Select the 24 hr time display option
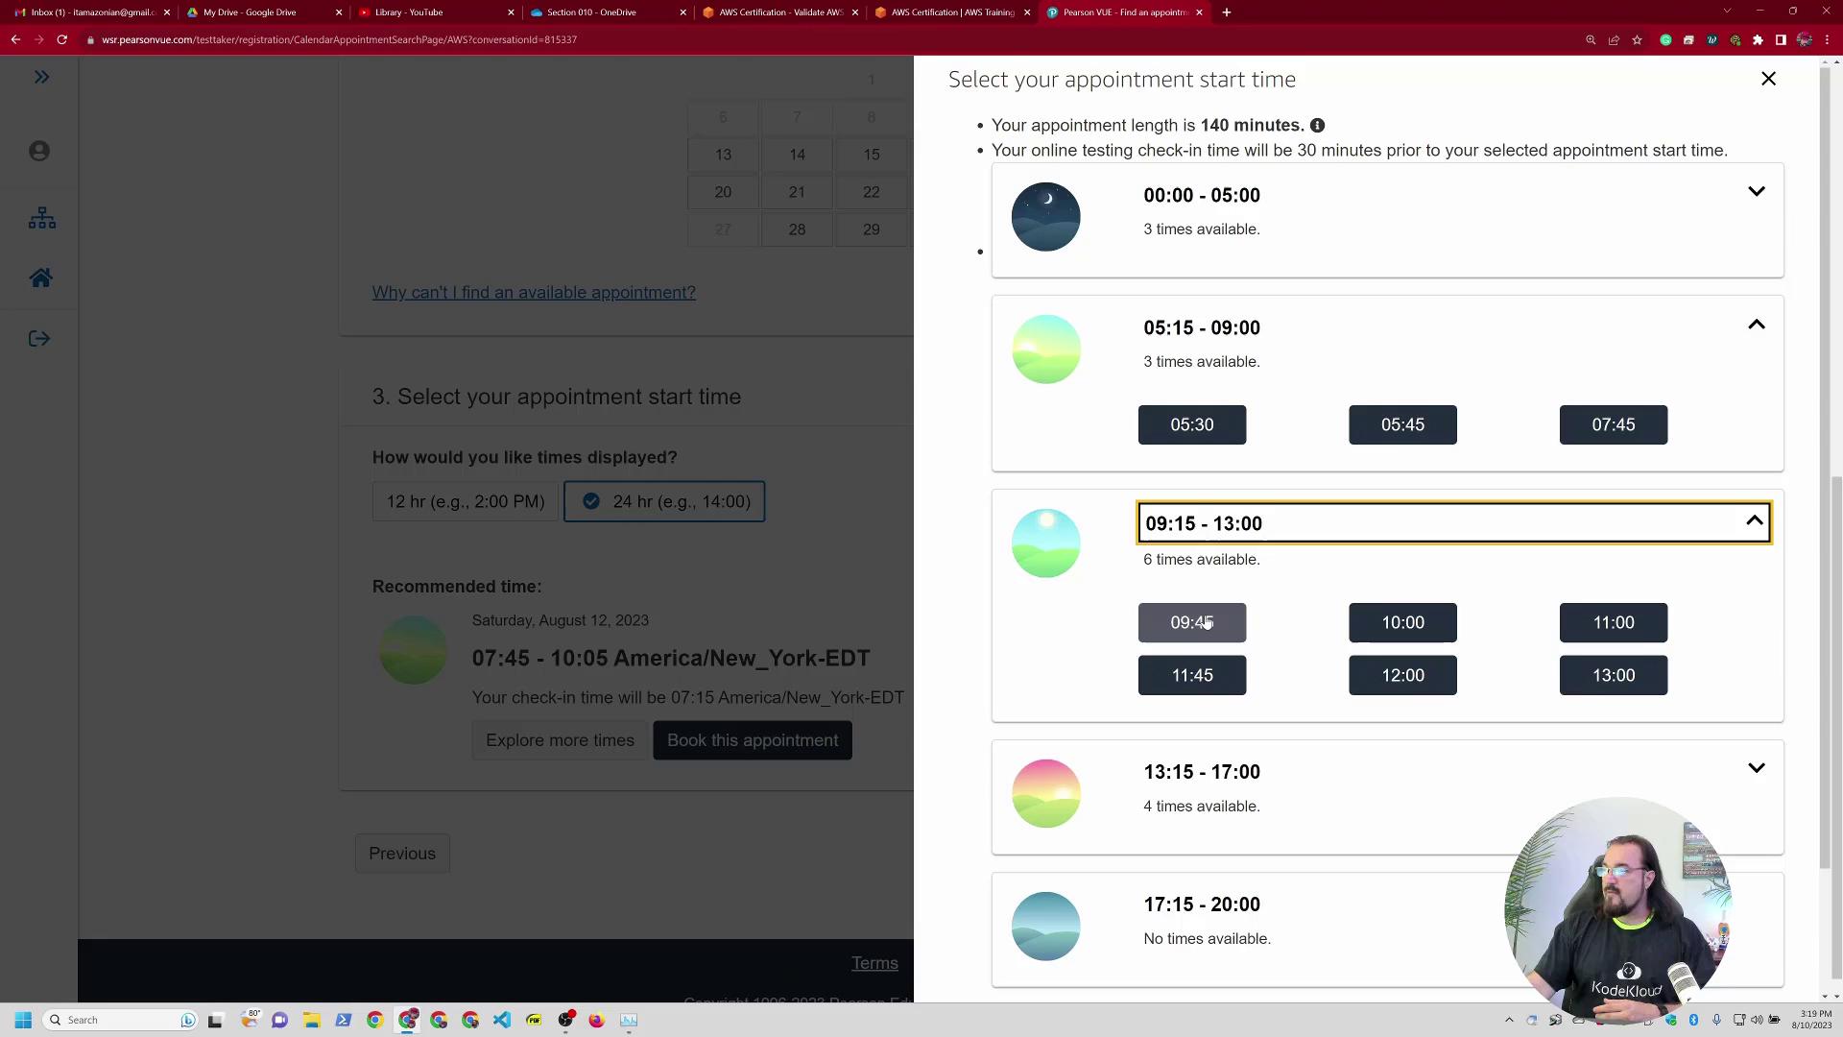The image size is (1843, 1037). (664, 502)
